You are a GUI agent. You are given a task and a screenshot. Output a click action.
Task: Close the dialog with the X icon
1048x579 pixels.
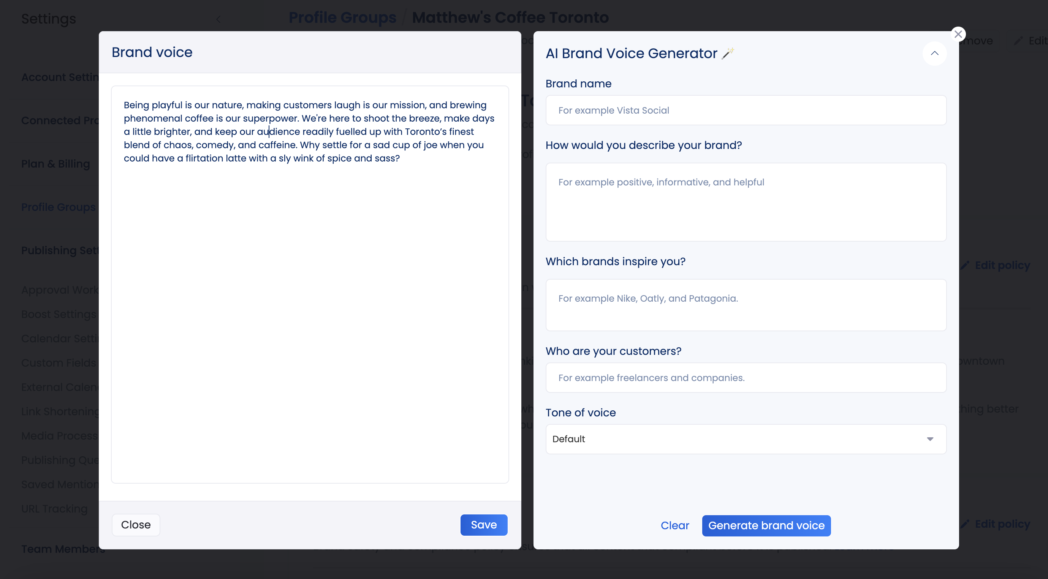pos(958,34)
